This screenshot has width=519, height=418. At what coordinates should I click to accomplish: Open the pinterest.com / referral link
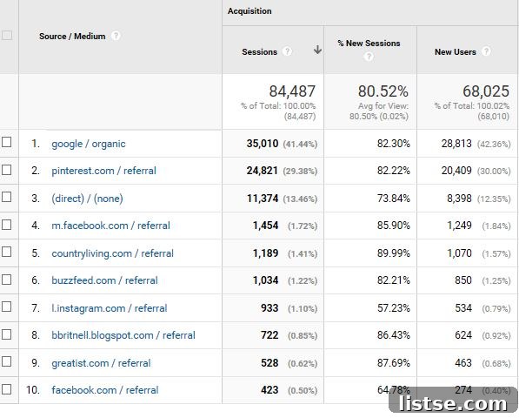(103, 171)
